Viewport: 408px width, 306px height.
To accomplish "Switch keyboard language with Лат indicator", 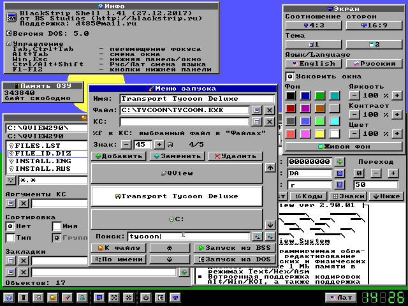I will [341, 298].
